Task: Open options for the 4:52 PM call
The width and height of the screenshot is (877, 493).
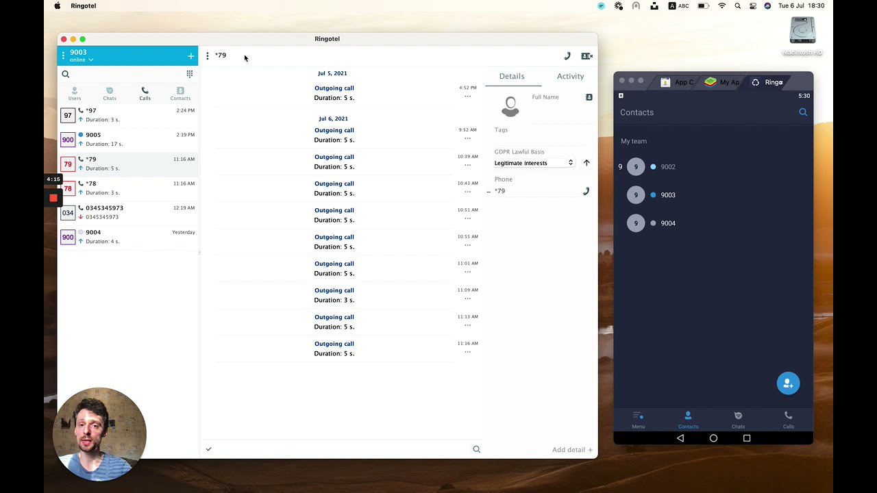Action: point(467,97)
